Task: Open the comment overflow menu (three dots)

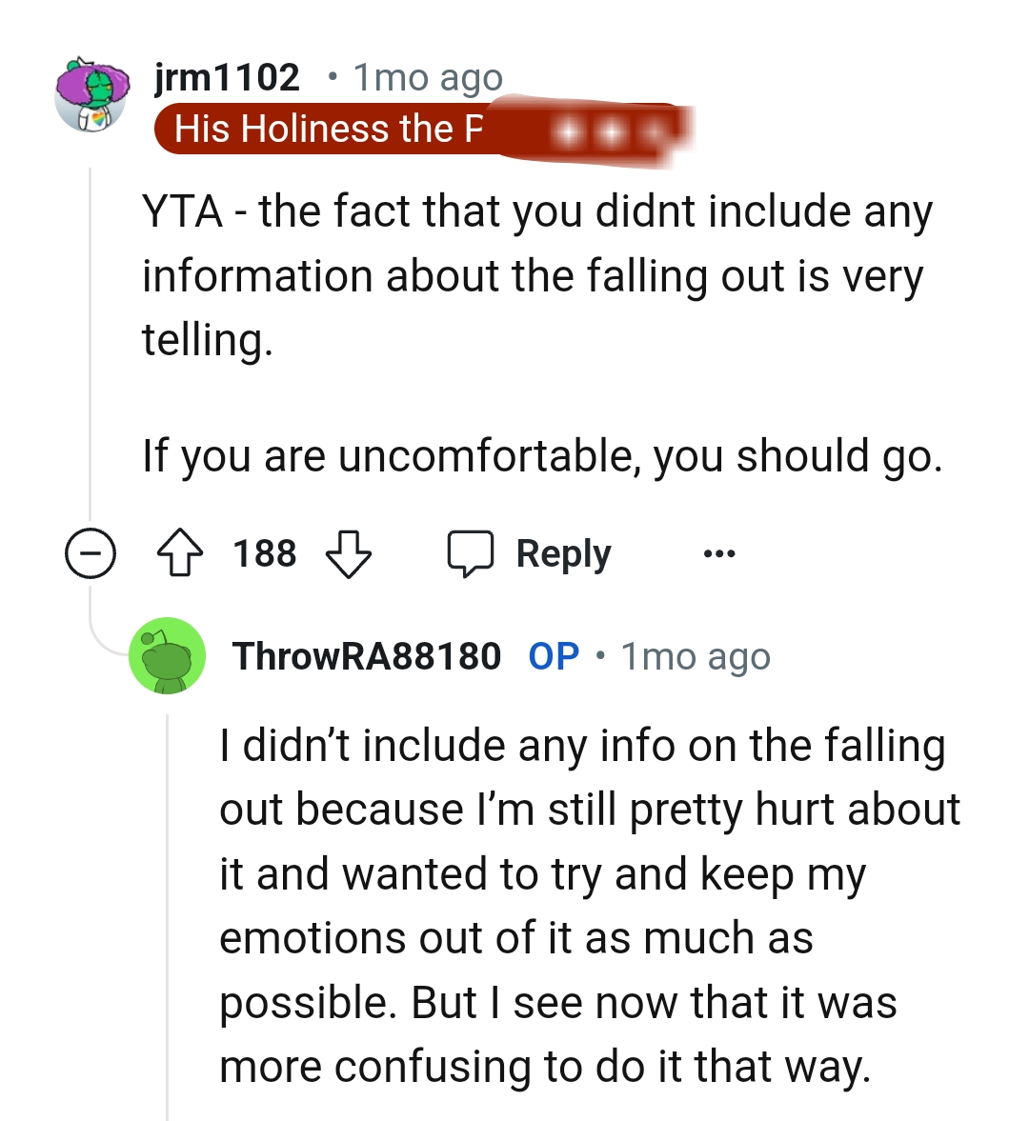Action: (720, 552)
